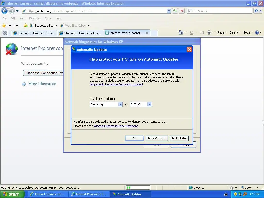Switch to the first Internet Explorer tab

35,33
